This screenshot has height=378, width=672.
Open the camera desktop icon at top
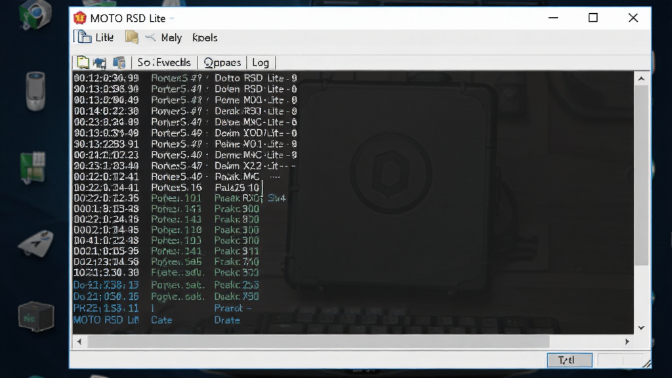[x=35, y=14]
